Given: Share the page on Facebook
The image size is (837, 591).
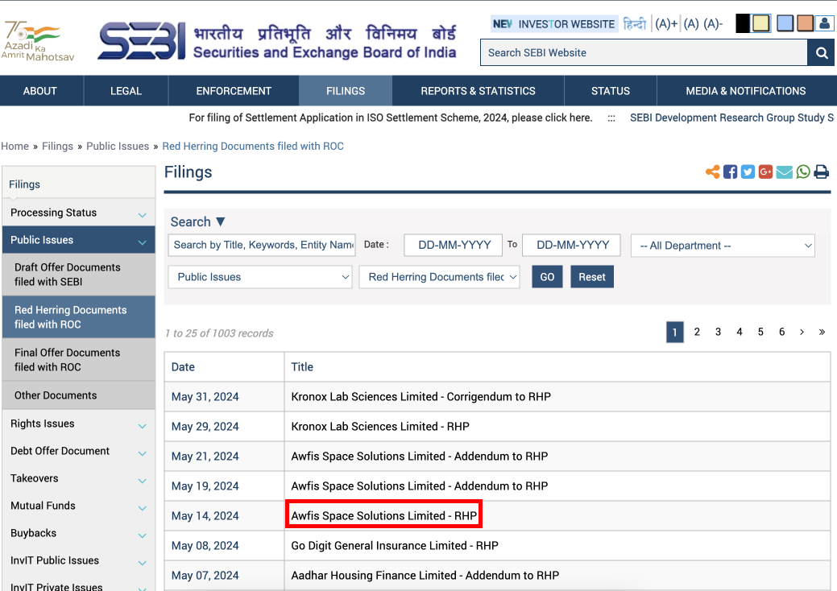Looking at the screenshot, I should (730, 172).
